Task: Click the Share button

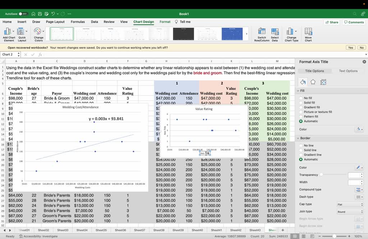Action: tap(331, 22)
